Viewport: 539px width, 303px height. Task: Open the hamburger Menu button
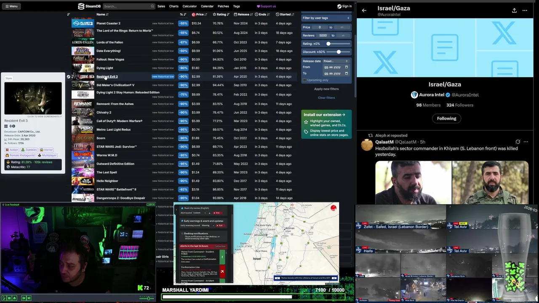[x=11, y=6]
